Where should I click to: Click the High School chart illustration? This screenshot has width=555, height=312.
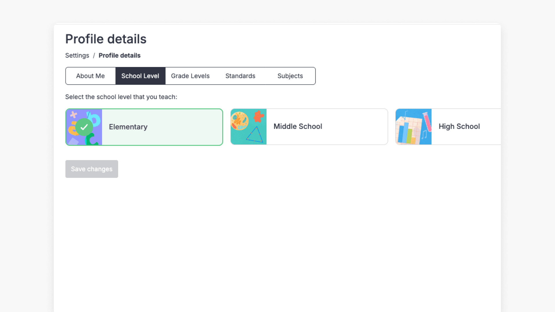click(414, 127)
